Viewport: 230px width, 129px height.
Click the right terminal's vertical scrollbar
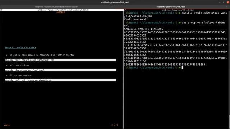(x=229, y=122)
